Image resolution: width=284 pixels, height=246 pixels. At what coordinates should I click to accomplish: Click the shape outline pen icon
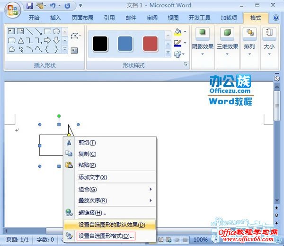coord(177,43)
